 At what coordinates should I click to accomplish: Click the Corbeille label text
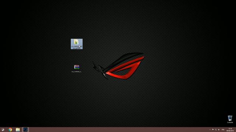230,122
